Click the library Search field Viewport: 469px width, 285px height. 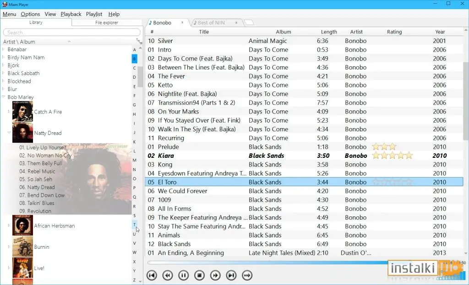[72, 32]
